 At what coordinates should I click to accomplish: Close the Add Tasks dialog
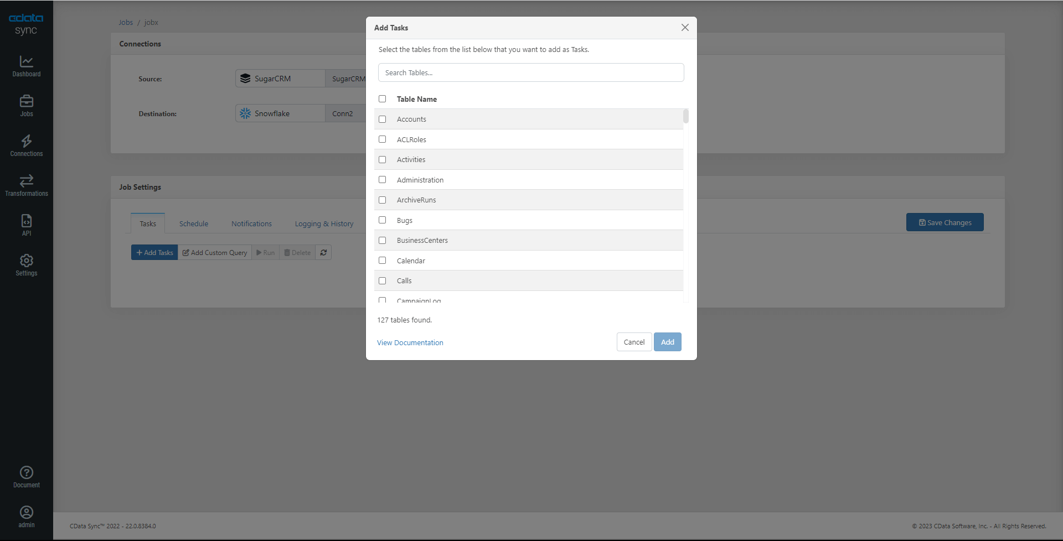click(685, 28)
